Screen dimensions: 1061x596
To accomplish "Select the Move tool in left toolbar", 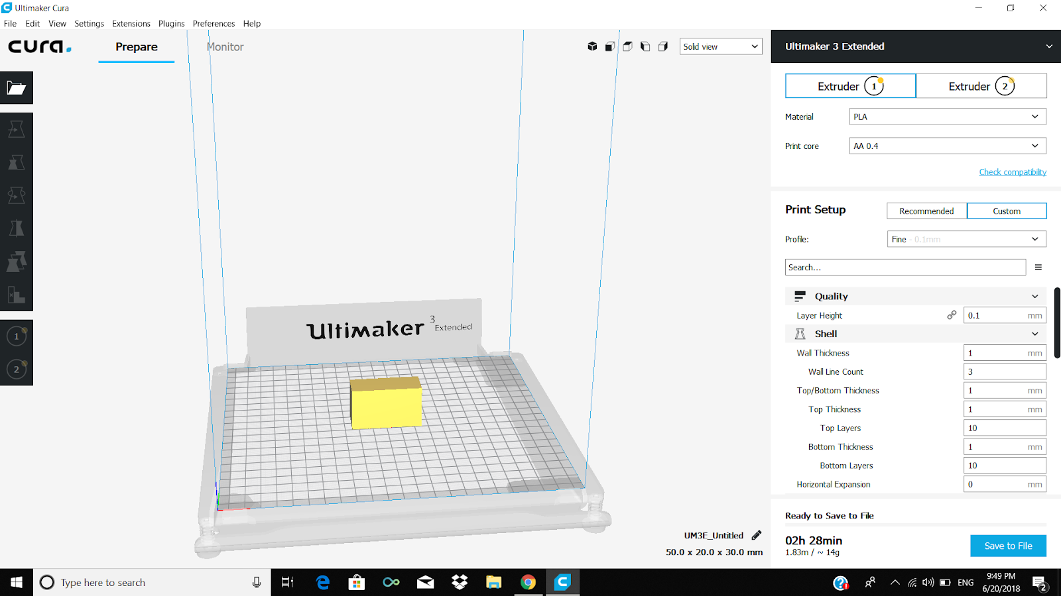I will 17,129.
